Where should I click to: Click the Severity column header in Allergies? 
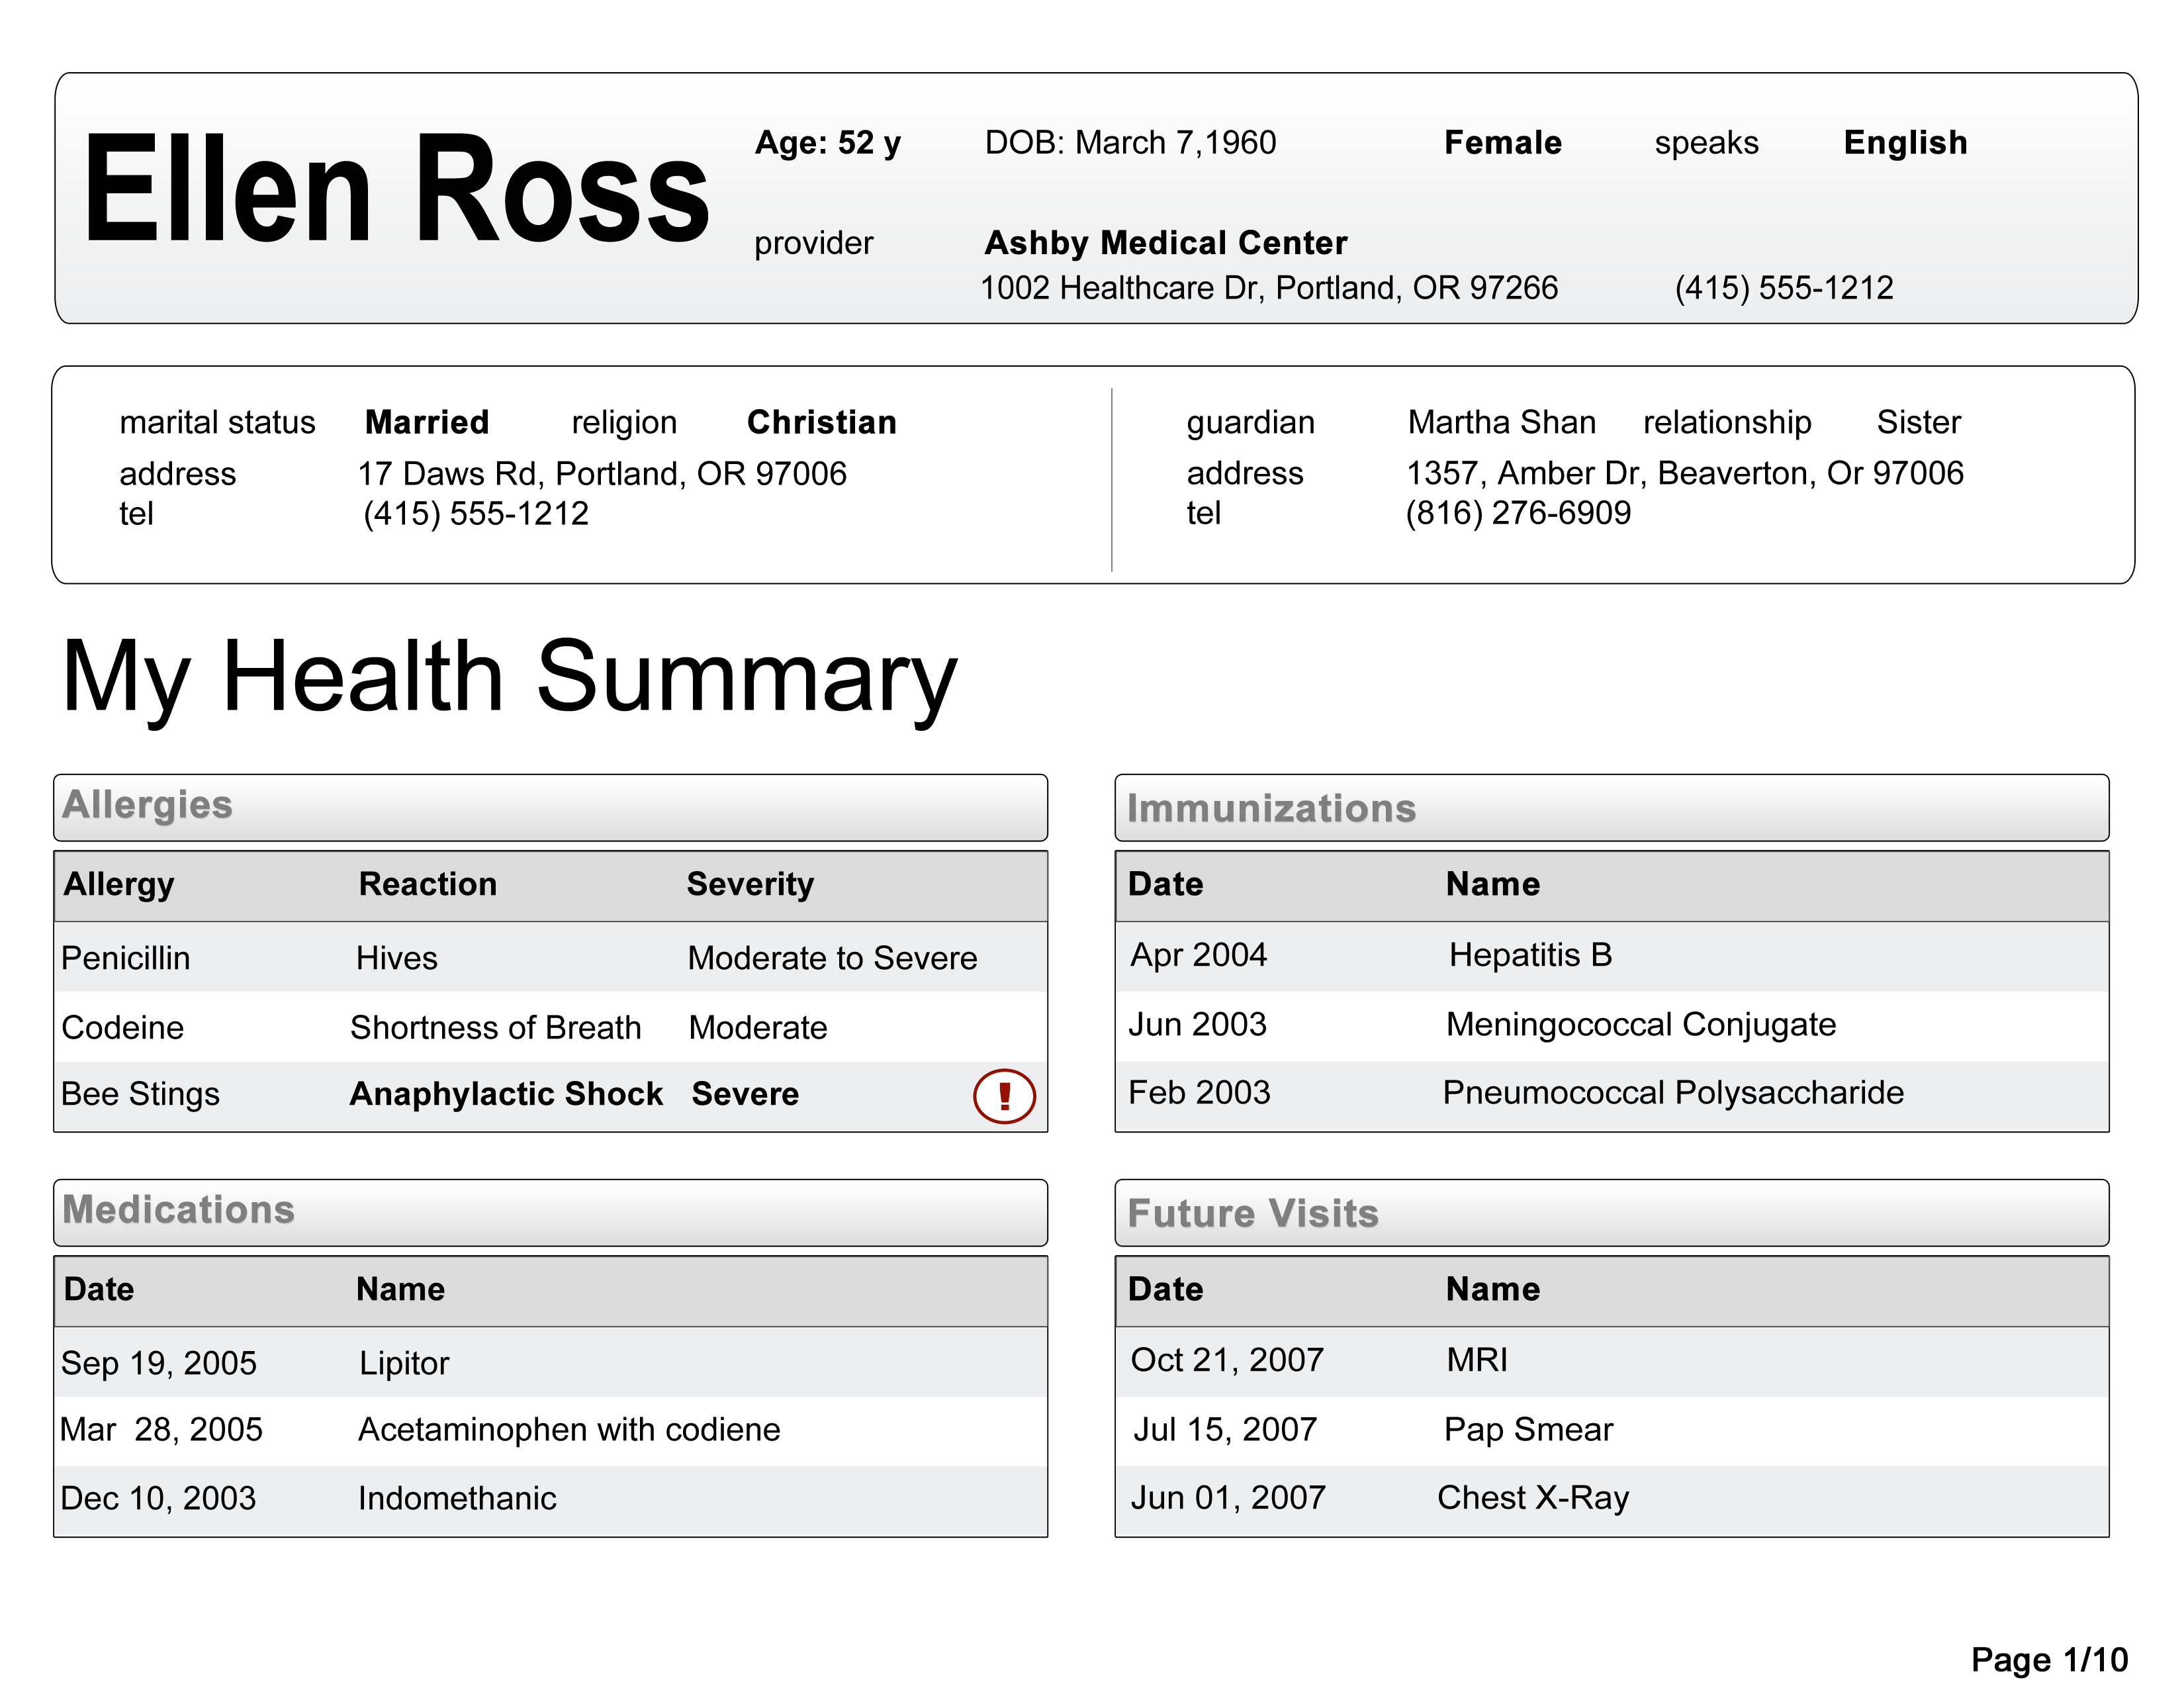tap(749, 884)
